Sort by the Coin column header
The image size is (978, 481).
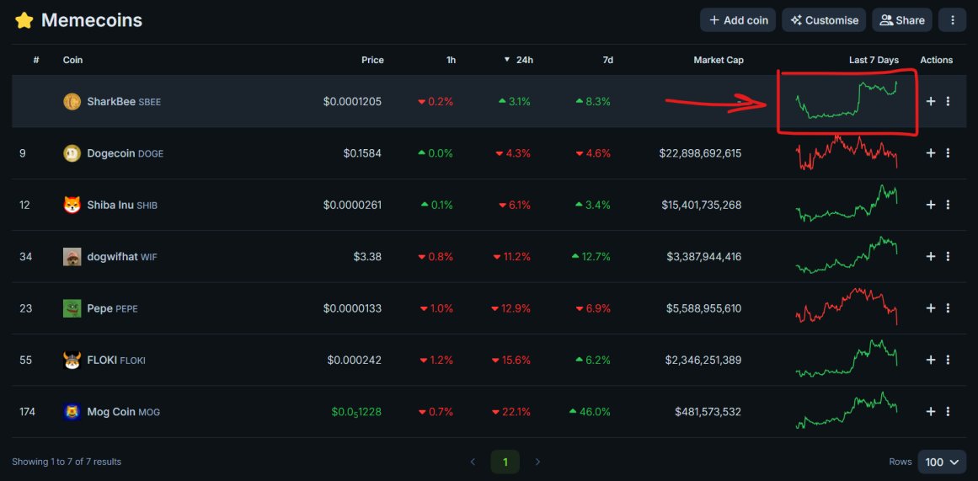[73, 60]
